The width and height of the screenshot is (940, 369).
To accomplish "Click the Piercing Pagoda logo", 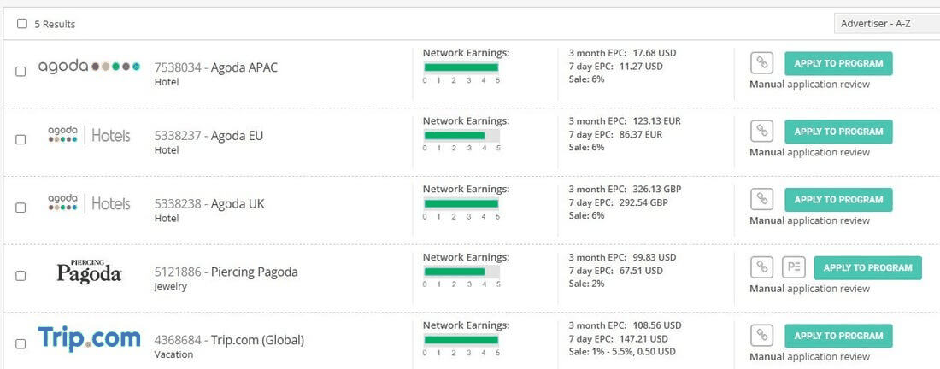I will (x=90, y=272).
